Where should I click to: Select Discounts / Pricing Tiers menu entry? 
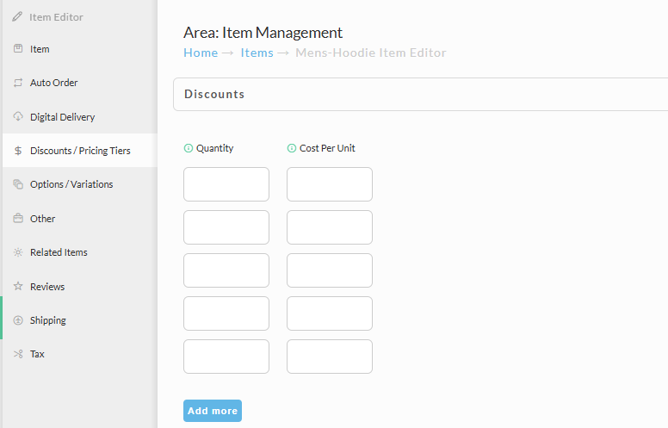(x=80, y=151)
